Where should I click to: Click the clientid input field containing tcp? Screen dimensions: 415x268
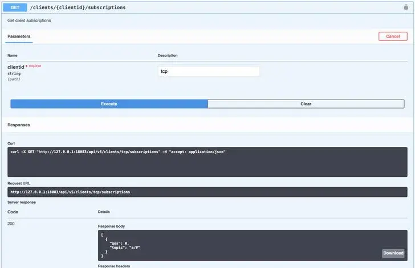208,72
